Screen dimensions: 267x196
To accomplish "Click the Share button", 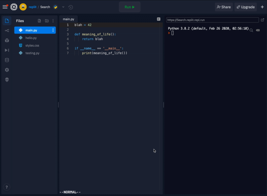I will 224,7.
